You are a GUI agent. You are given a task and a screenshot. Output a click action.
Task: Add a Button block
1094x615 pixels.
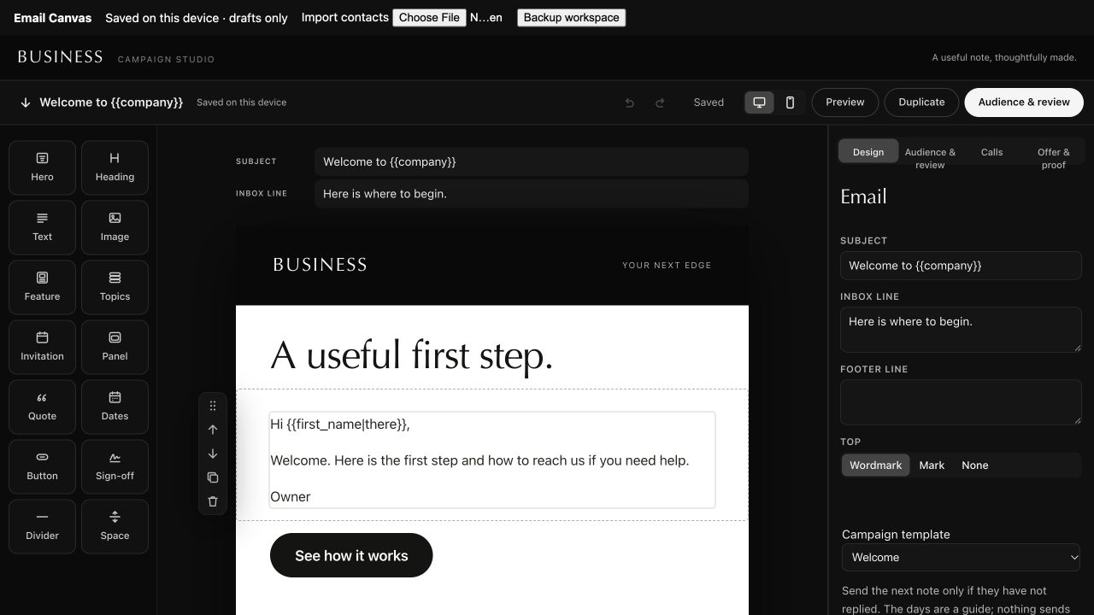(x=42, y=466)
